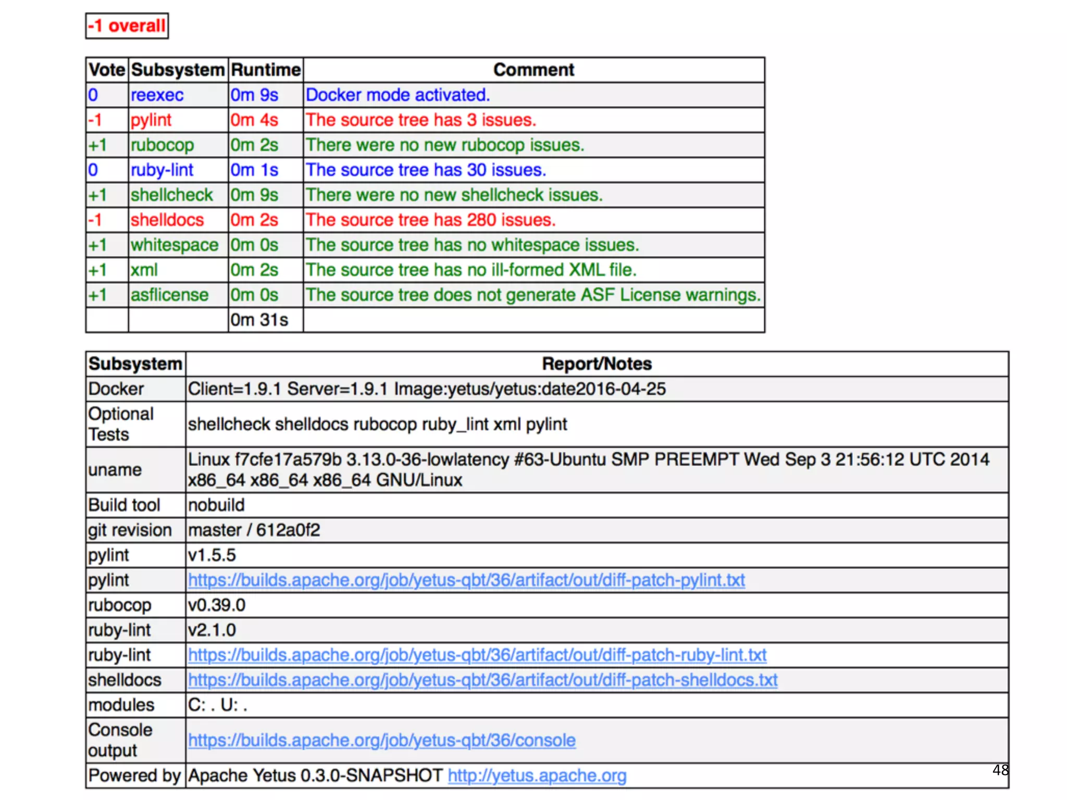This screenshot has height=800, width=1067.
Task: Select the 'Console output' row label
Action: [135, 741]
